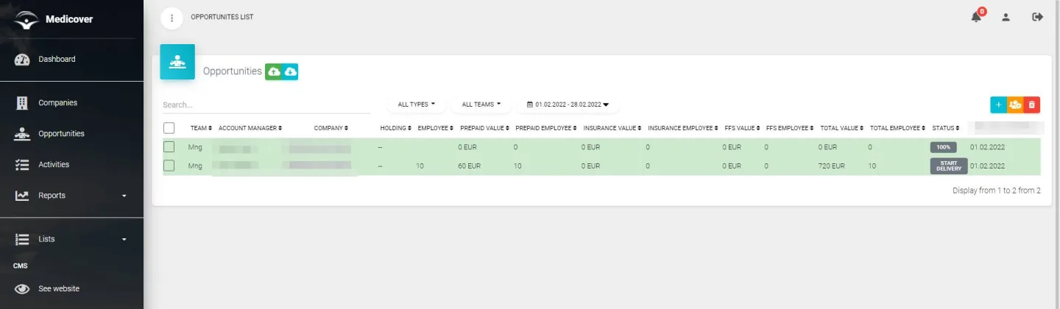Screen dimensions: 1060x309
Task: Click the 720 EUR total value cell
Action: point(833,166)
